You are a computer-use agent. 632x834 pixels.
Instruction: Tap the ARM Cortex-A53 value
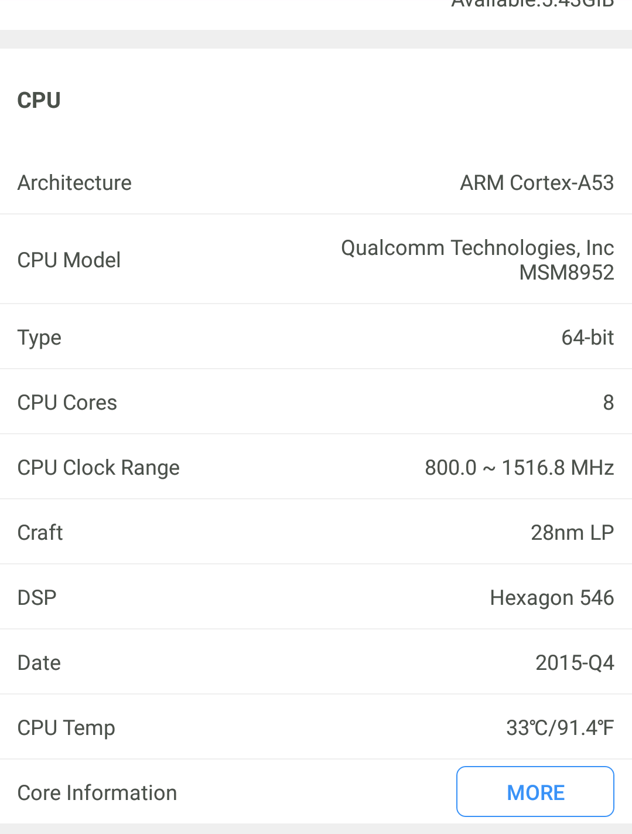tap(537, 183)
